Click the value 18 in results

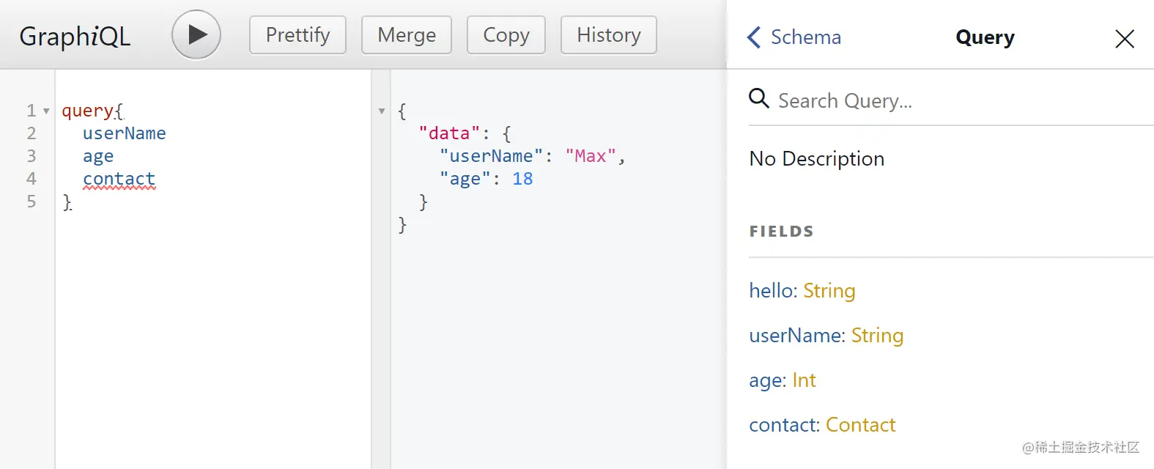pos(522,179)
